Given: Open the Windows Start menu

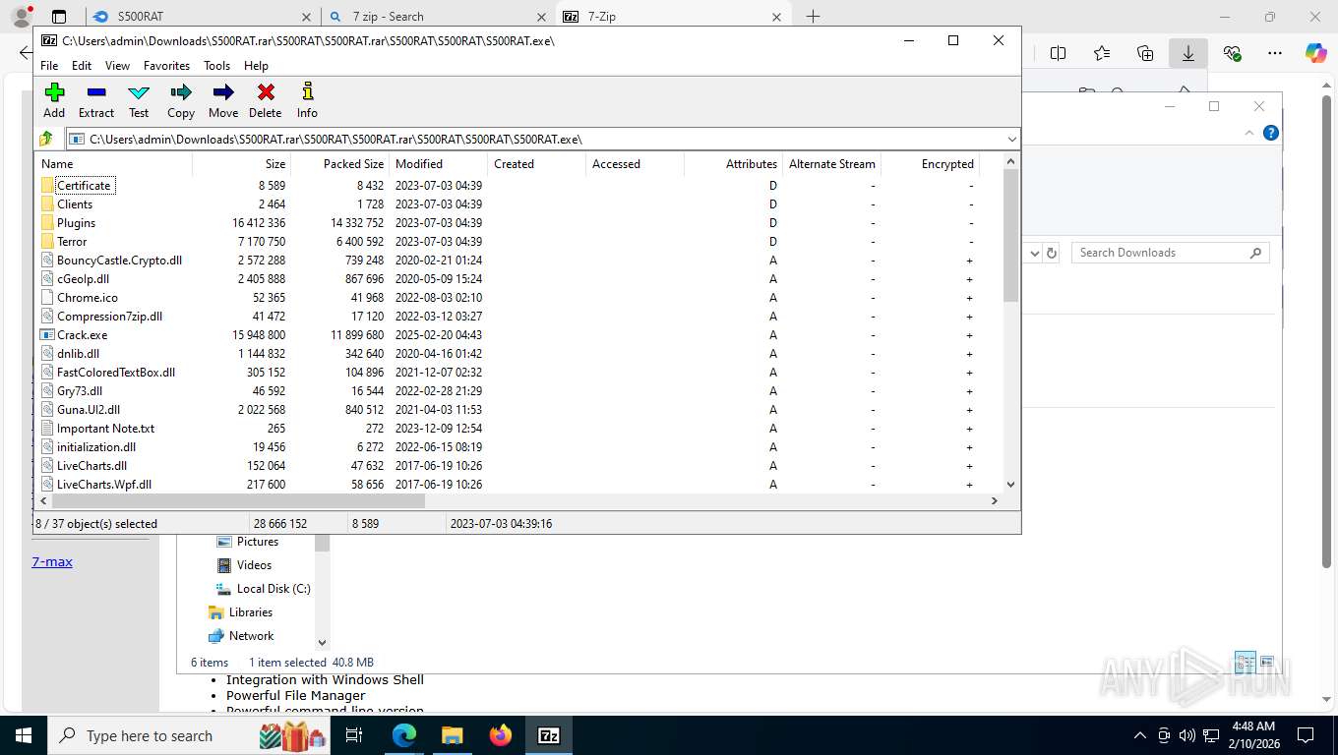Looking at the screenshot, I should click(x=24, y=735).
